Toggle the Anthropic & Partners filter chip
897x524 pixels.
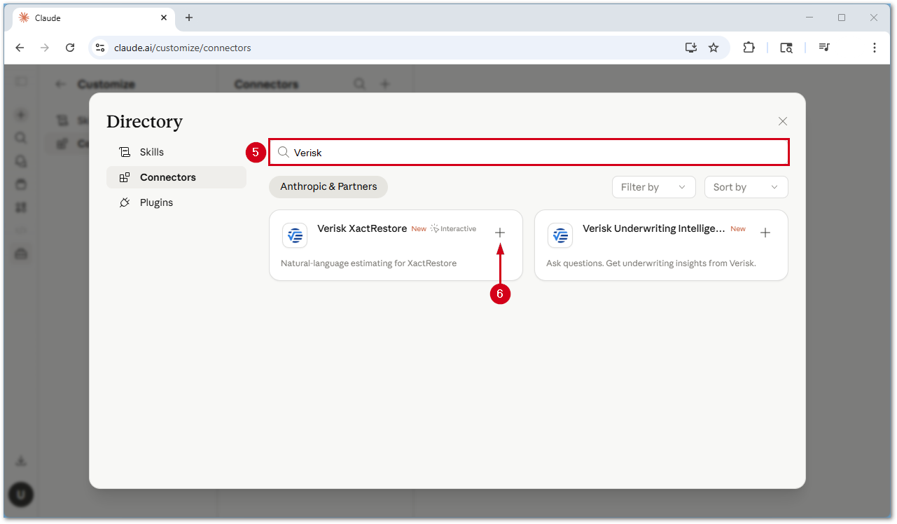coord(328,186)
